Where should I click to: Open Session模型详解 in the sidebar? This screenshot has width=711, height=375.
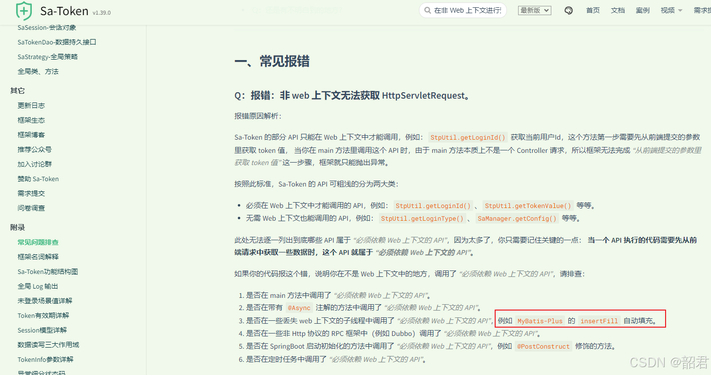point(42,330)
